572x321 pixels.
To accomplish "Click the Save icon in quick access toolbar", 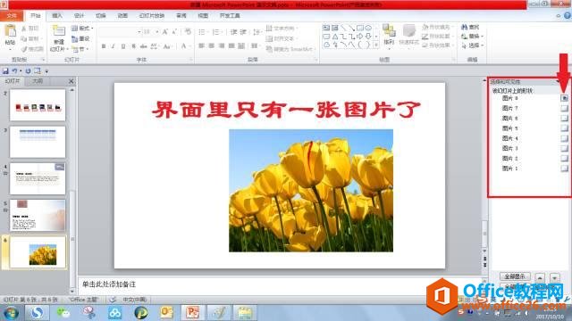I will coord(5,71).
